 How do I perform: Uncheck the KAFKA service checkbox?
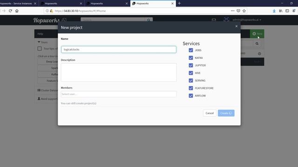coord(191,58)
